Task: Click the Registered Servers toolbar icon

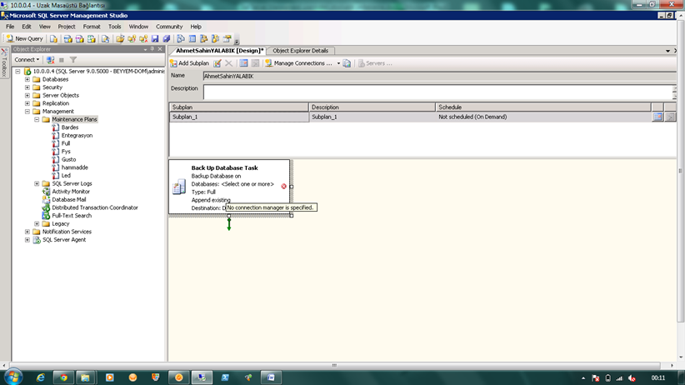Action: click(181, 39)
